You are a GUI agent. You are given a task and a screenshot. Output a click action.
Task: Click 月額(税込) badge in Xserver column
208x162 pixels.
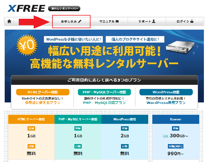tap(176, 146)
